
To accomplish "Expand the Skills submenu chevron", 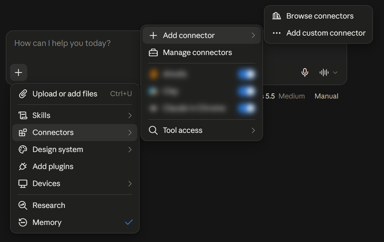I will [130, 116].
